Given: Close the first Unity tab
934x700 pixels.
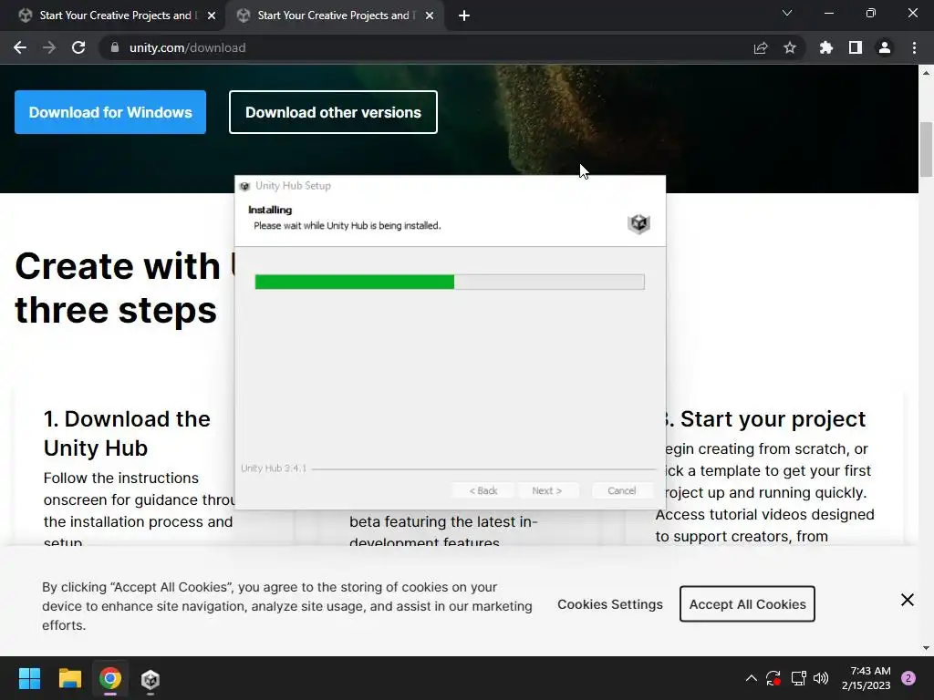Looking at the screenshot, I should [x=212, y=16].
